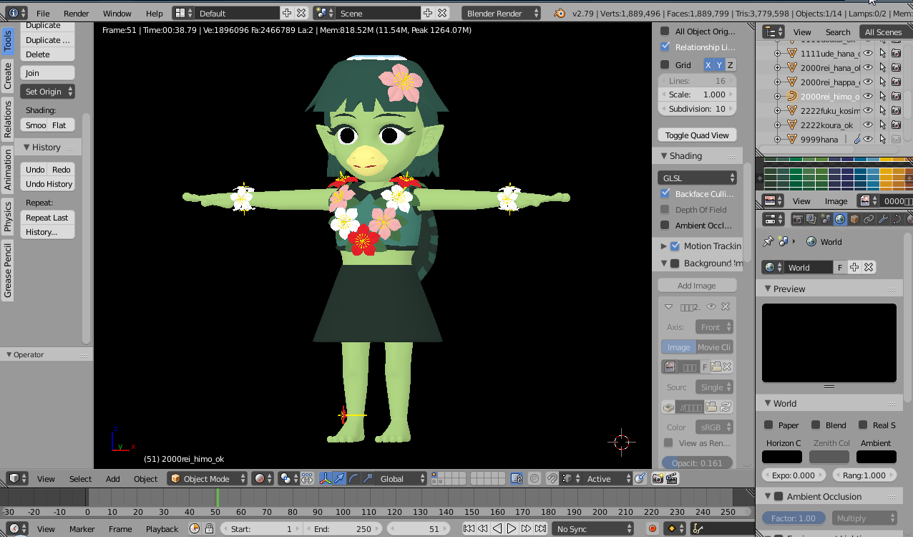
Task: Click Toggle Quad View button
Action: (697, 135)
